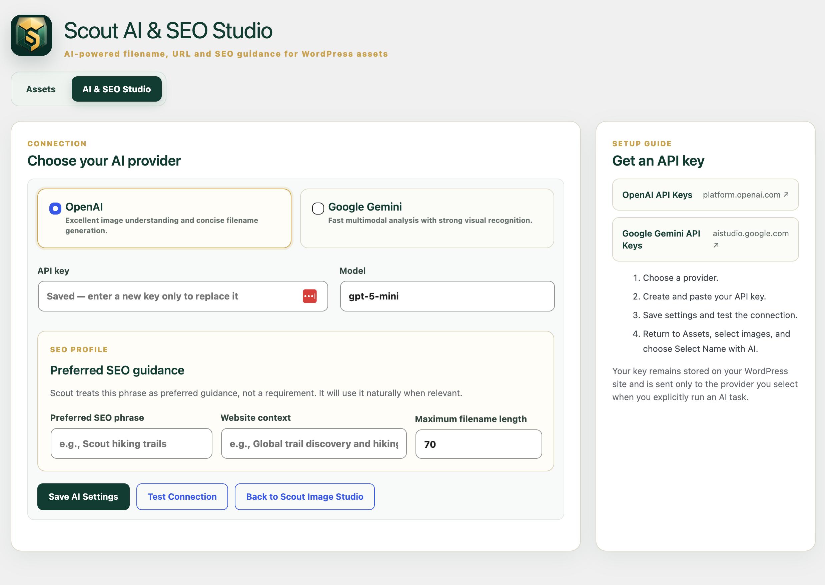Click the 'Return to Assets, select images' step
Screen dimensions: 825x585
tap(717, 341)
